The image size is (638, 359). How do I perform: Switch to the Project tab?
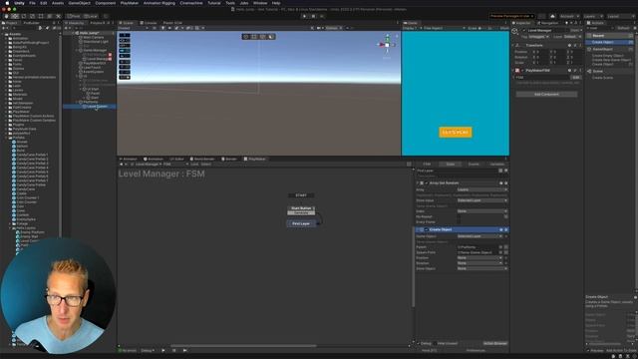coord(10,23)
